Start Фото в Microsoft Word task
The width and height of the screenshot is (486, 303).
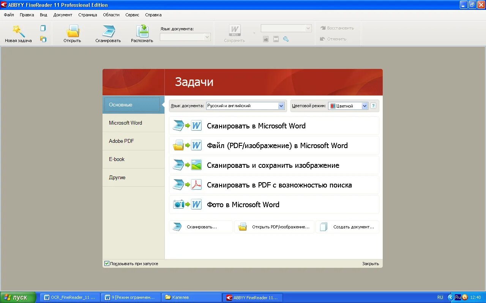tap(274, 205)
